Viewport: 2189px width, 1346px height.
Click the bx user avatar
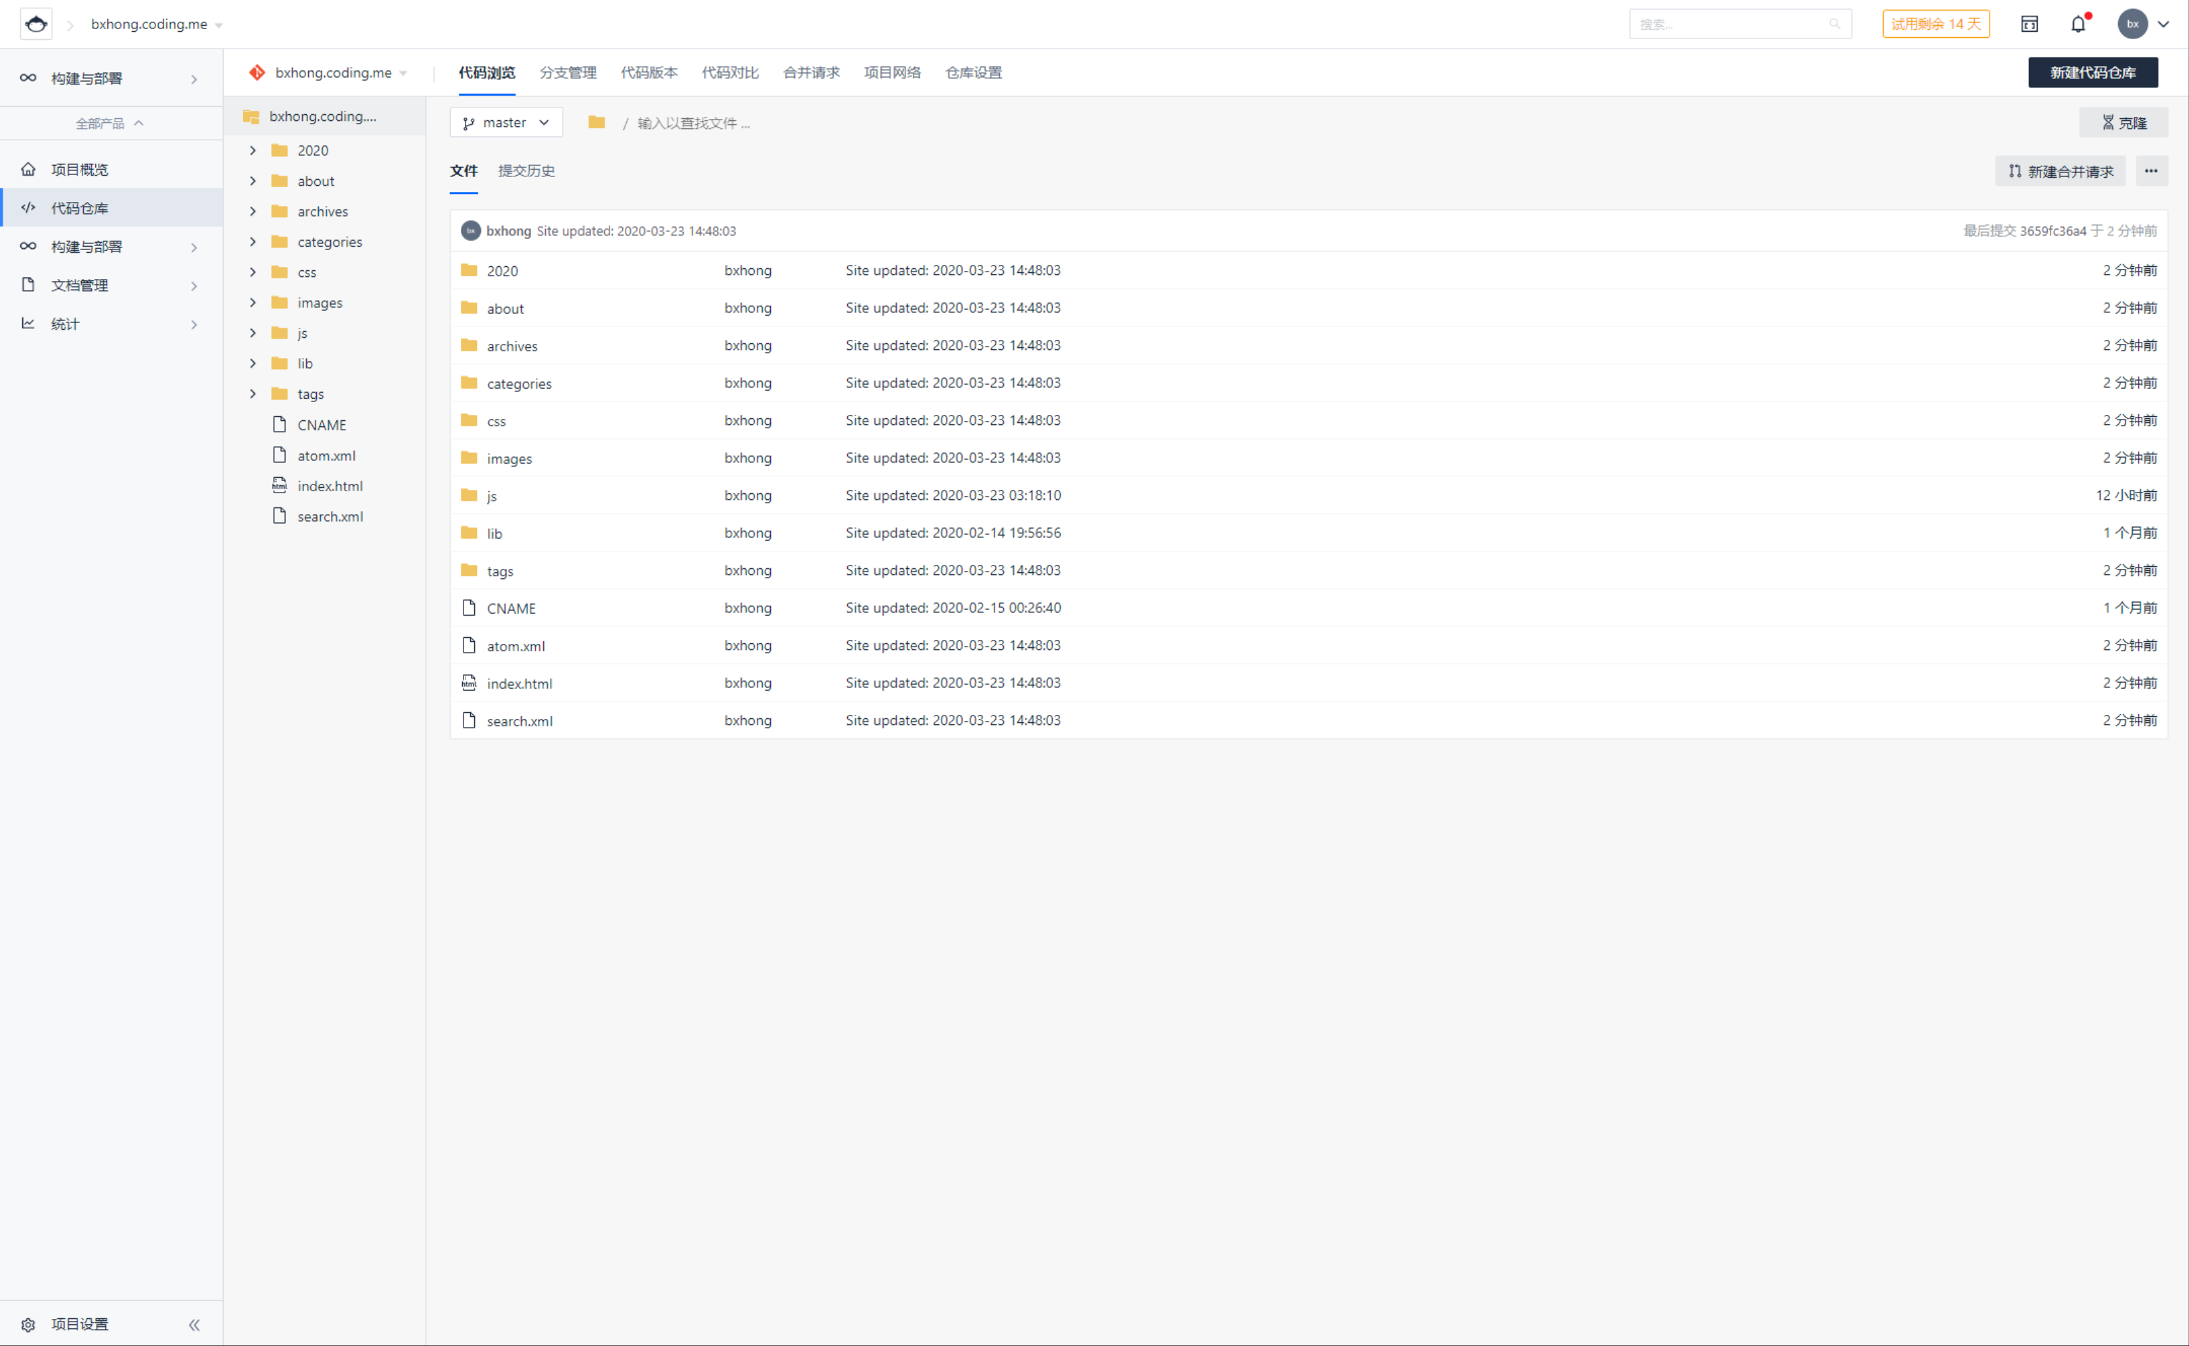click(x=2132, y=24)
